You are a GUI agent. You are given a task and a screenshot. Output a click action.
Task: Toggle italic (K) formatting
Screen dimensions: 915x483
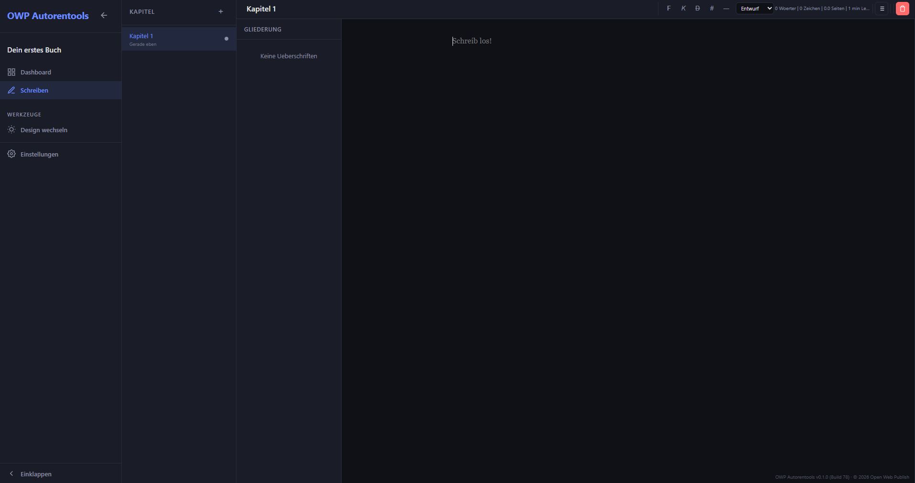pos(683,9)
